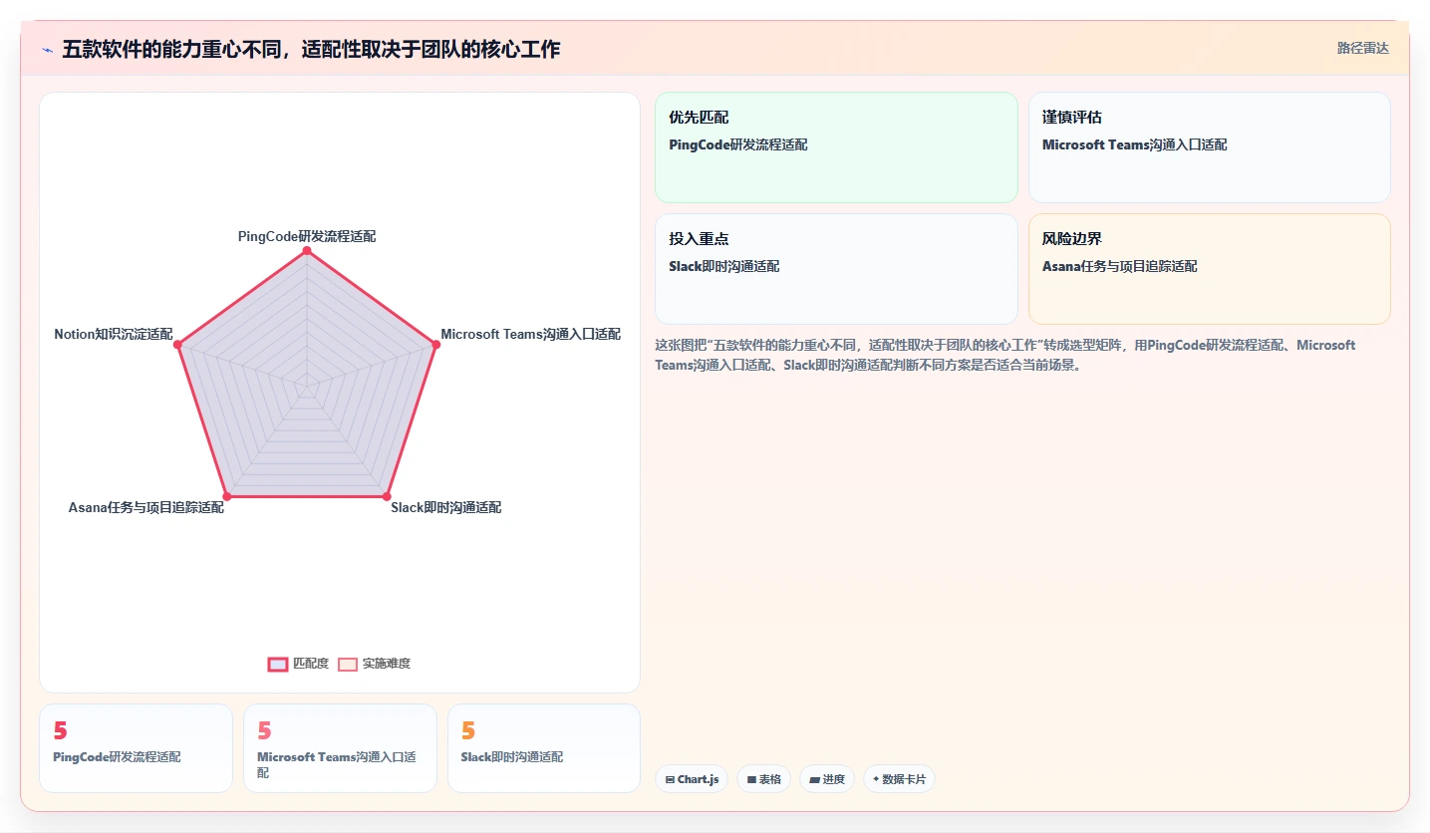The image size is (1430, 833).
Task: Click the Microsoft Teams沟通入口适配 radar data point
Action: click(x=435, y=345)
